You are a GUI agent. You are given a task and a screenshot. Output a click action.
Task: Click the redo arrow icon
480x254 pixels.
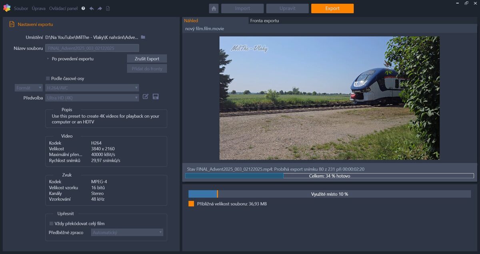pyautogui.click(x=100, y=8)
